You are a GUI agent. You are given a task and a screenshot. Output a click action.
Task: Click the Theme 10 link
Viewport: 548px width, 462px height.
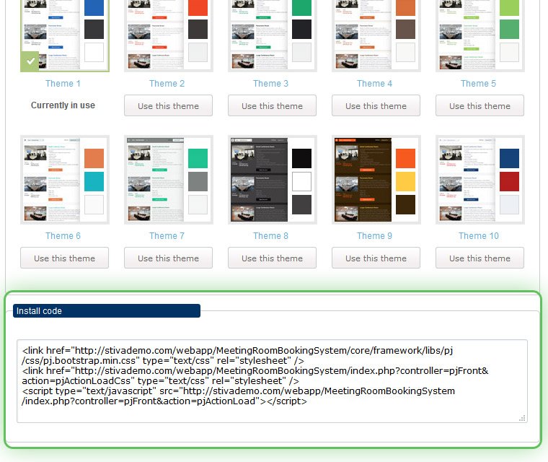pyautogui.click(x=479, y=236)
